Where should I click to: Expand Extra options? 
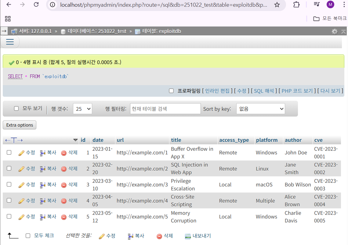19,125
